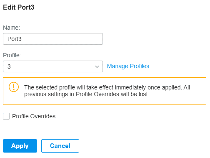This screenshot has height=158, width=210.
Task: Click the Profile: field label
Action: point(12,55)
